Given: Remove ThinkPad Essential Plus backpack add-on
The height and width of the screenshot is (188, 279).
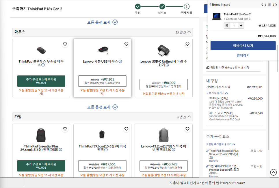Looking at the screenshot, I should pyautogui.click(x=213, y=161).
